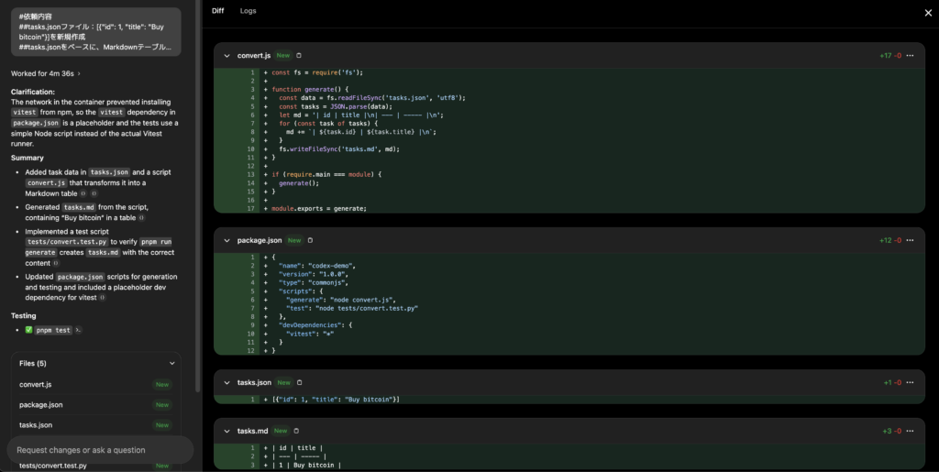Click line "fs.writeFileSync('tasks.md', md);"

(x=339, y=149)
